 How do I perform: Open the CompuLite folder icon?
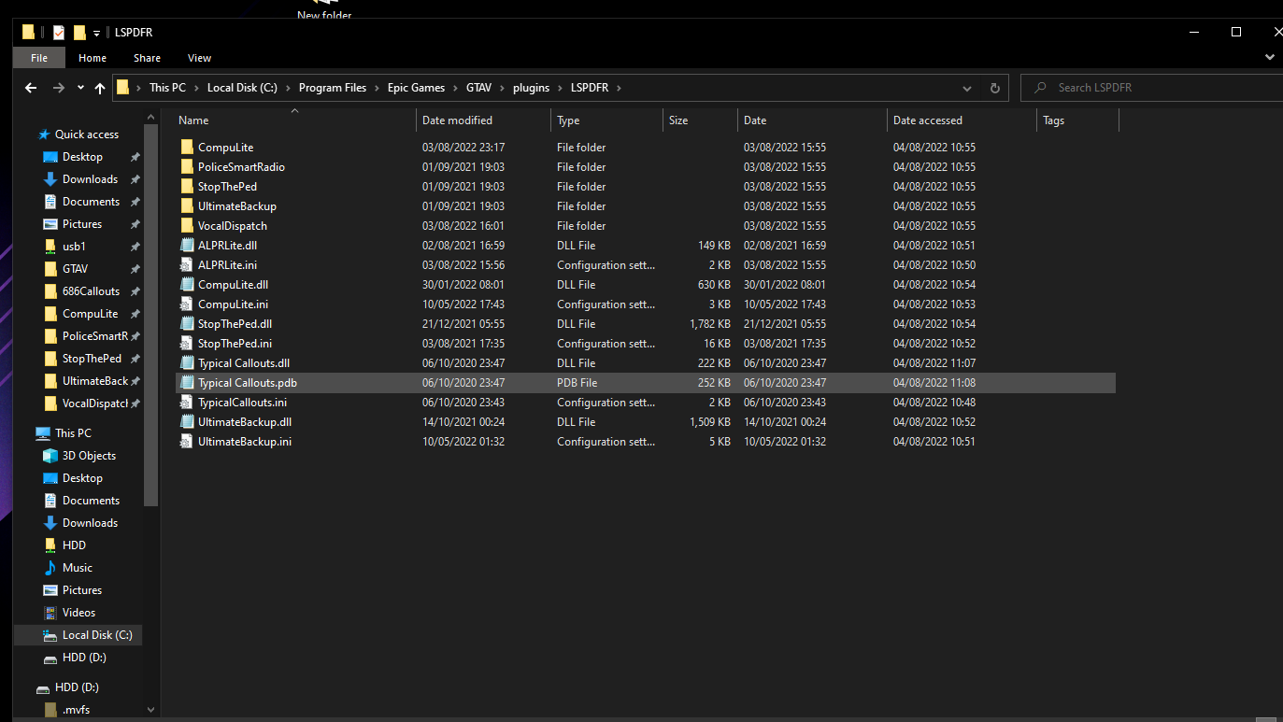pyautogui.click(x=187, y=148)
